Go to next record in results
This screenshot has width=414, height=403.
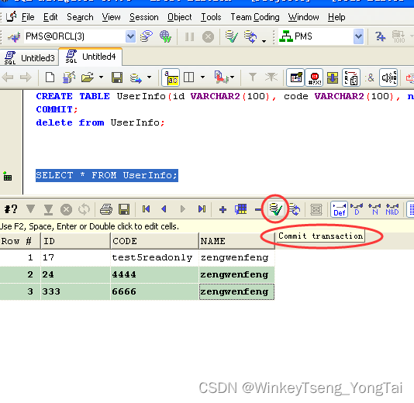182,209
